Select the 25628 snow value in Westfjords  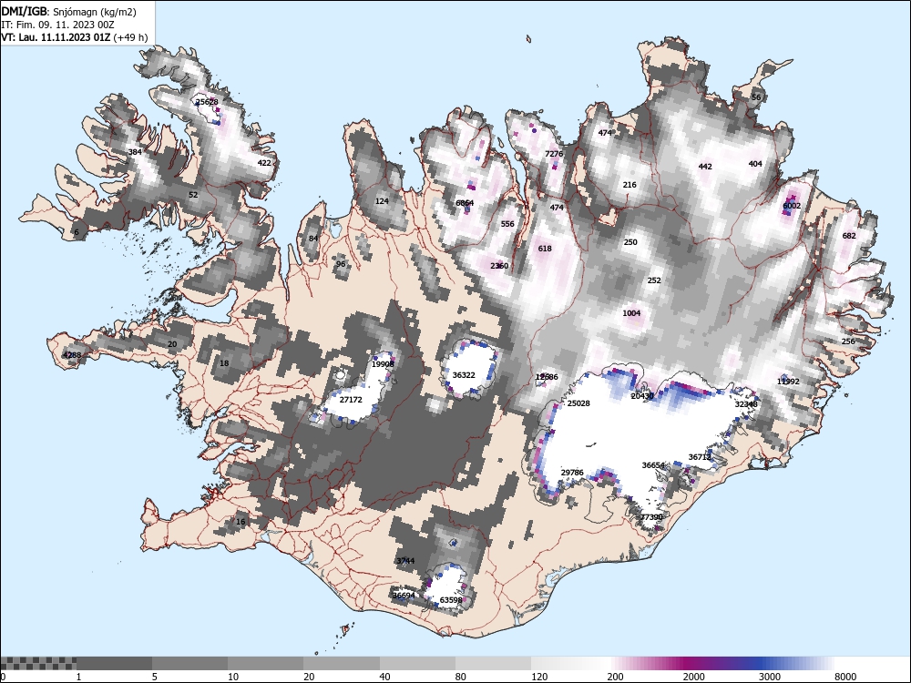[x=208, y=102]
